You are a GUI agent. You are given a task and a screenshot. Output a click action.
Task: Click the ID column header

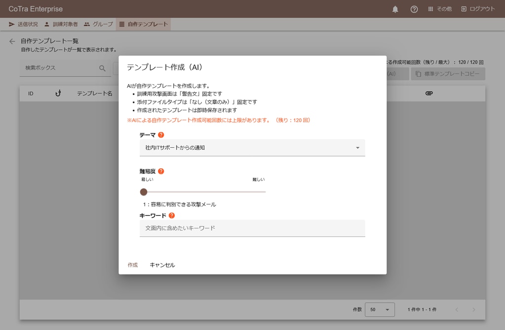point(31,94)
